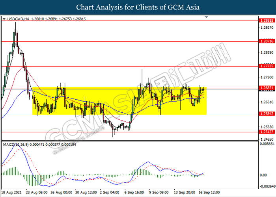Click the 18 Aug 2021 date label

tap(11, 192)
